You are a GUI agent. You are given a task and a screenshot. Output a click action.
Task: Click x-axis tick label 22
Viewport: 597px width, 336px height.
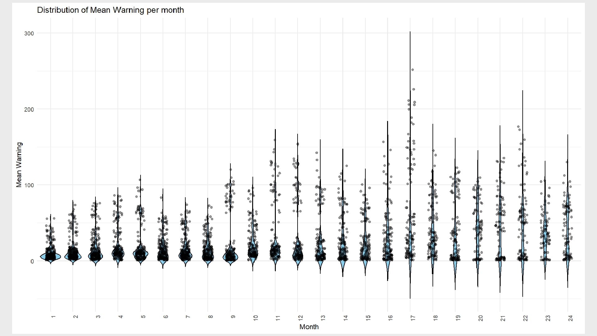click(x=525, y=318)
